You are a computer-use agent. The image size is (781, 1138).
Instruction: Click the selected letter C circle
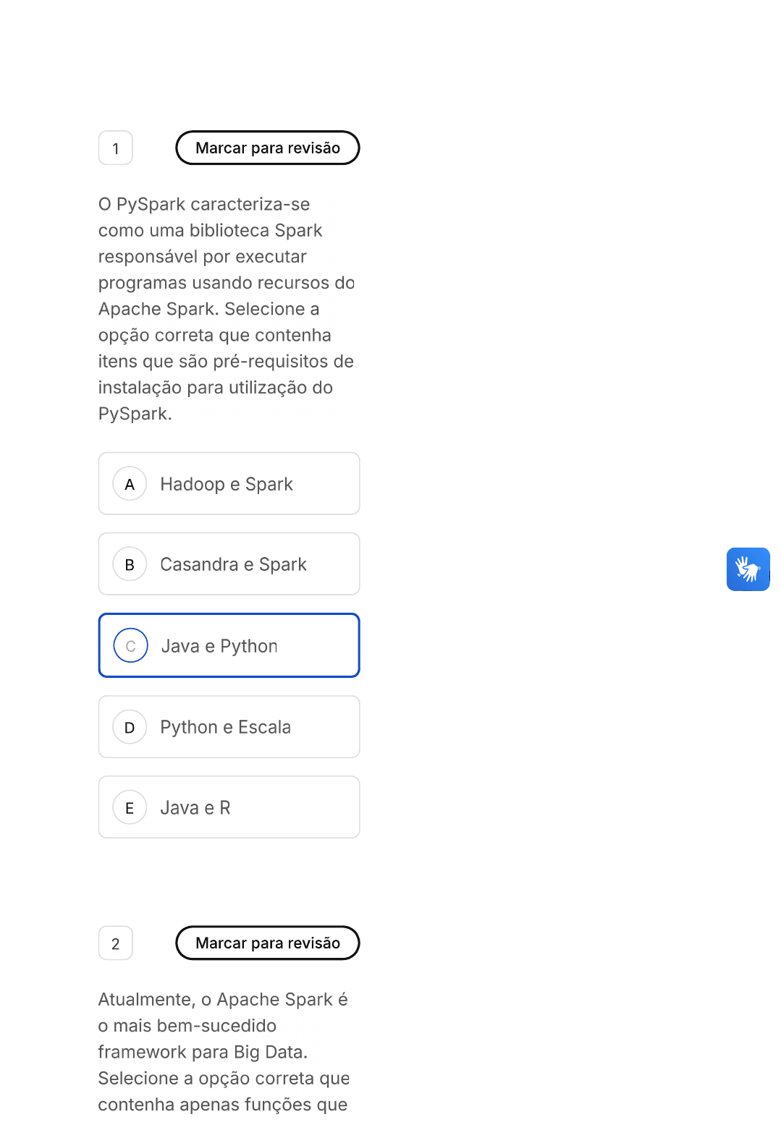click(130, 646)
